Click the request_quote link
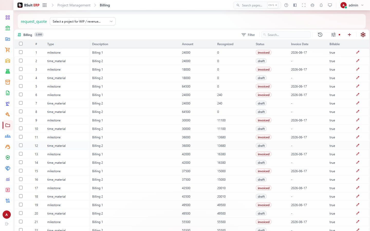Screen dimensions: 370x231 click(34, 22)
